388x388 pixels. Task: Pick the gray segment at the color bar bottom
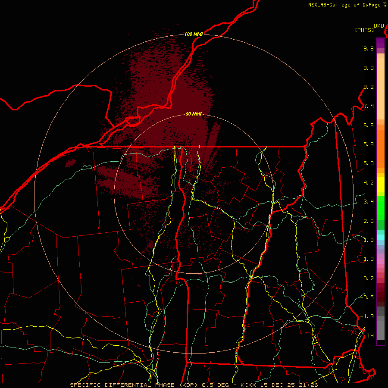coord(381,330)
